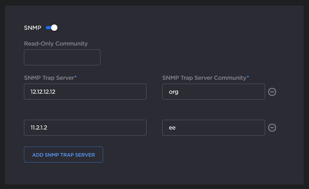Click the Add SNMP Trap Server button
309x189 pixels.
(x=63, y=155)
